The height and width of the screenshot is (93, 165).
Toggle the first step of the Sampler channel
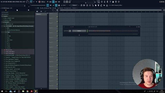(x=89, y=31)
